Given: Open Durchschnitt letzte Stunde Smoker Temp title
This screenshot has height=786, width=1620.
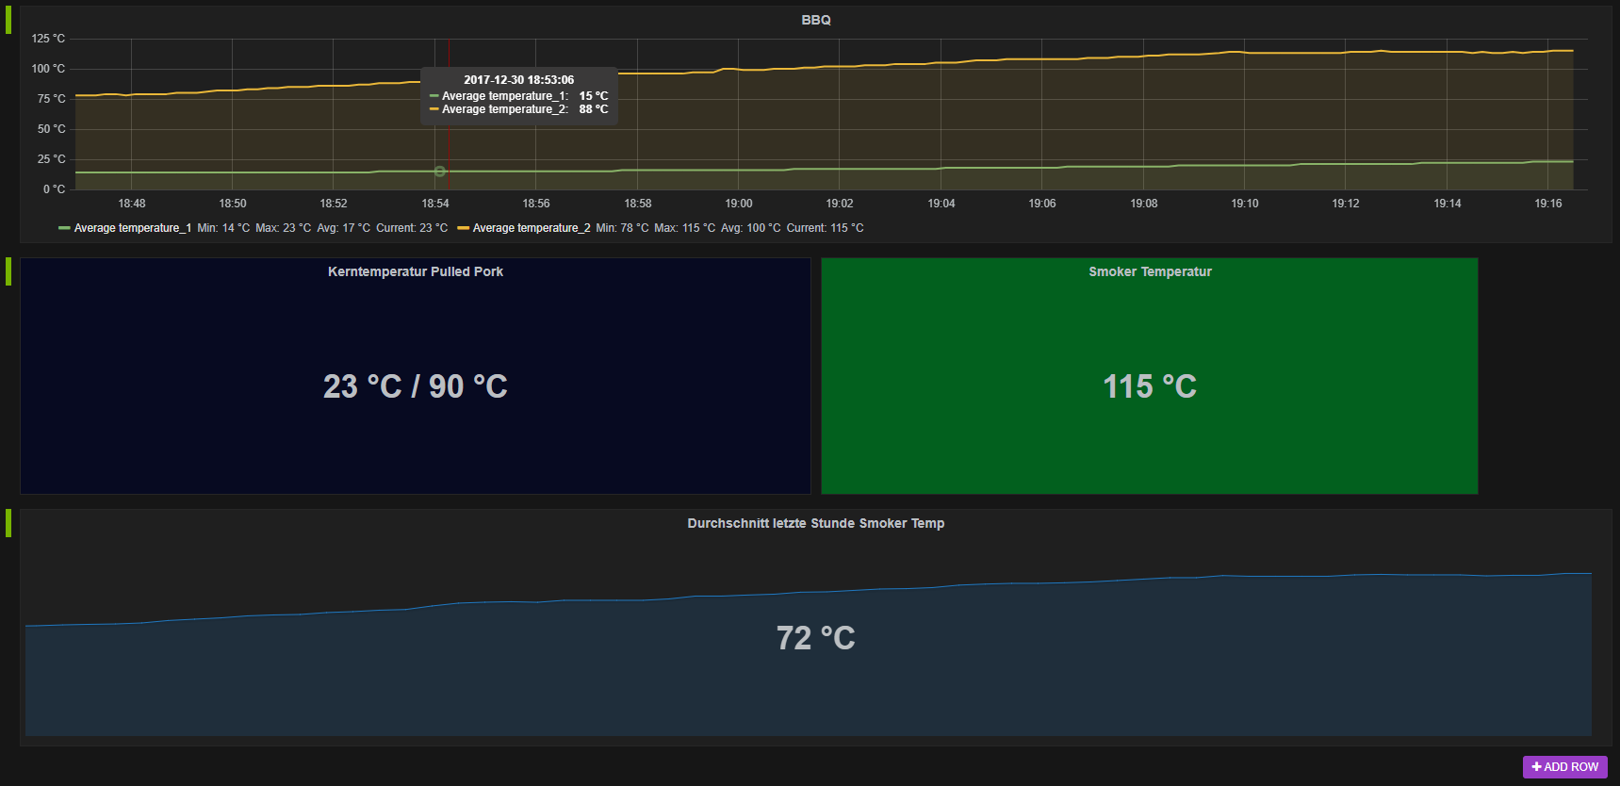Looking at the screenshot, I should pos(816,523).
